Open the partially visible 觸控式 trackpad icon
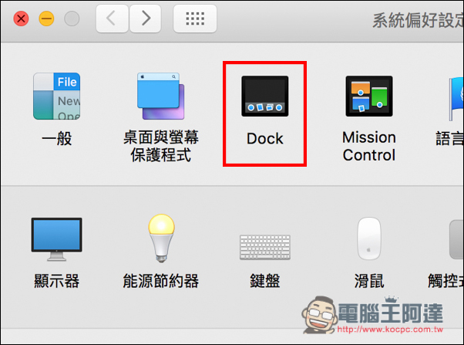The image size is (464, 345). click(456, 239)
